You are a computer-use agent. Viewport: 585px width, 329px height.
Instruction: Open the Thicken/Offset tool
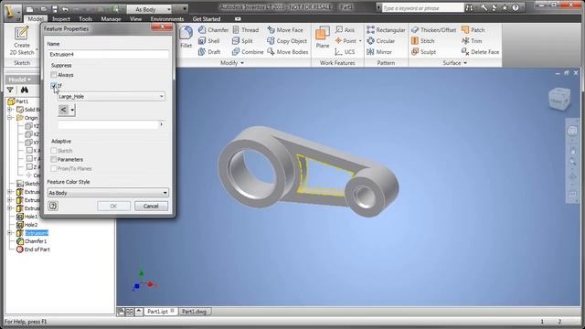click(x=433, y=30)
